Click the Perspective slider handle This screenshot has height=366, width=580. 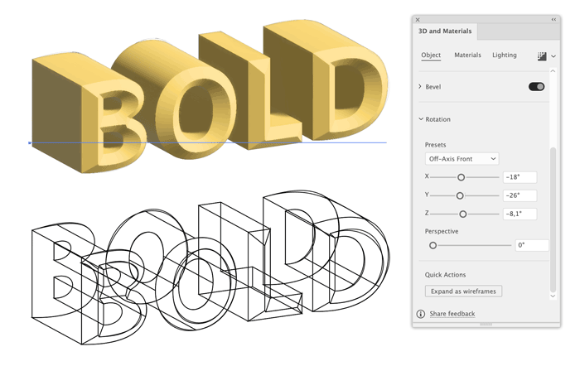[433, 245]
